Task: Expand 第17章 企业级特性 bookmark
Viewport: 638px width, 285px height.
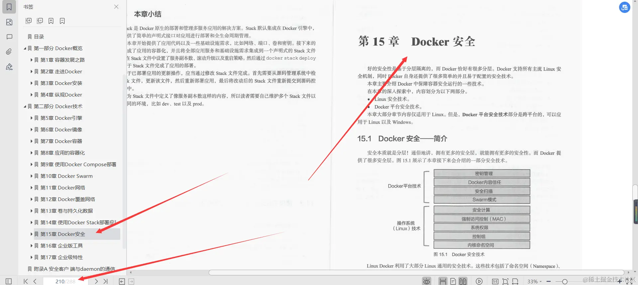Action: pyautogui.click(x=32, y=257)
